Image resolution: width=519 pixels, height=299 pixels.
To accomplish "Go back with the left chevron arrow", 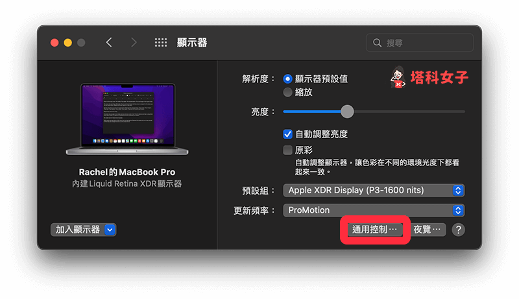I will coord(109,42).
